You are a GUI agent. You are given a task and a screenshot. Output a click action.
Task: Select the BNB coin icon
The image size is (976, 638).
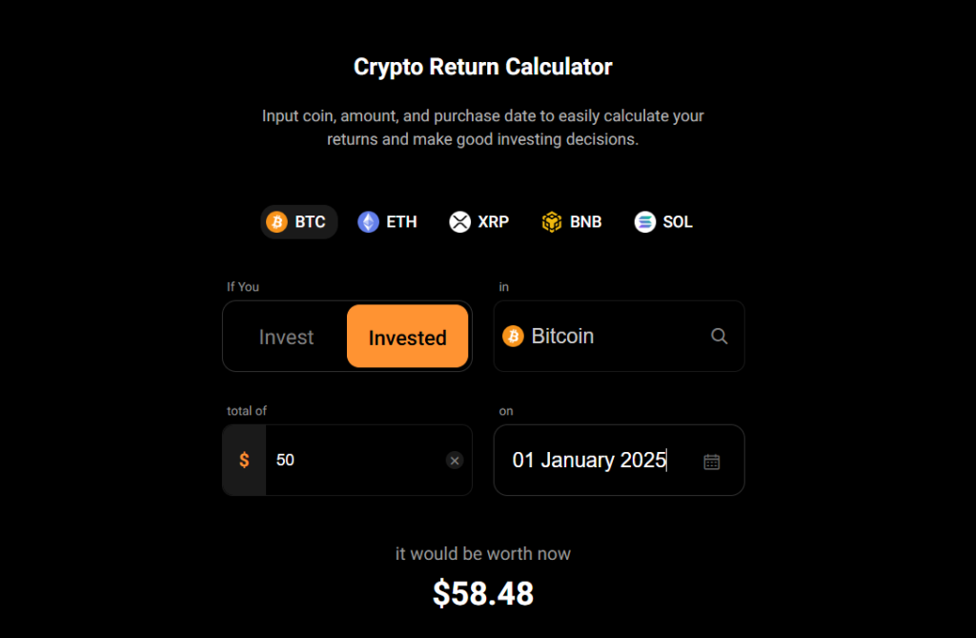(x=551, y=221)
